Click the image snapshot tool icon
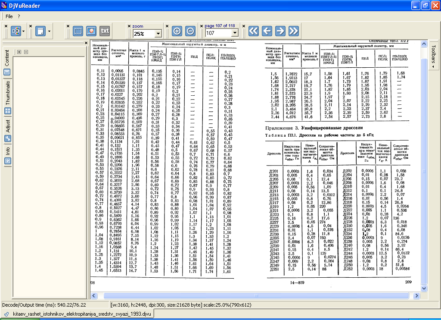 91,31
